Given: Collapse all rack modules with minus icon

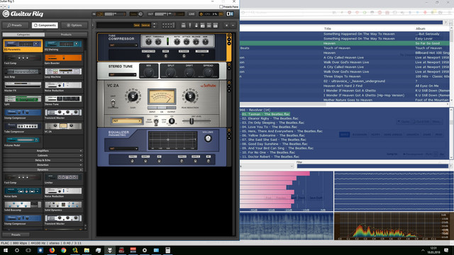Looking at the screenshot, I should click(x=233, y=25).
